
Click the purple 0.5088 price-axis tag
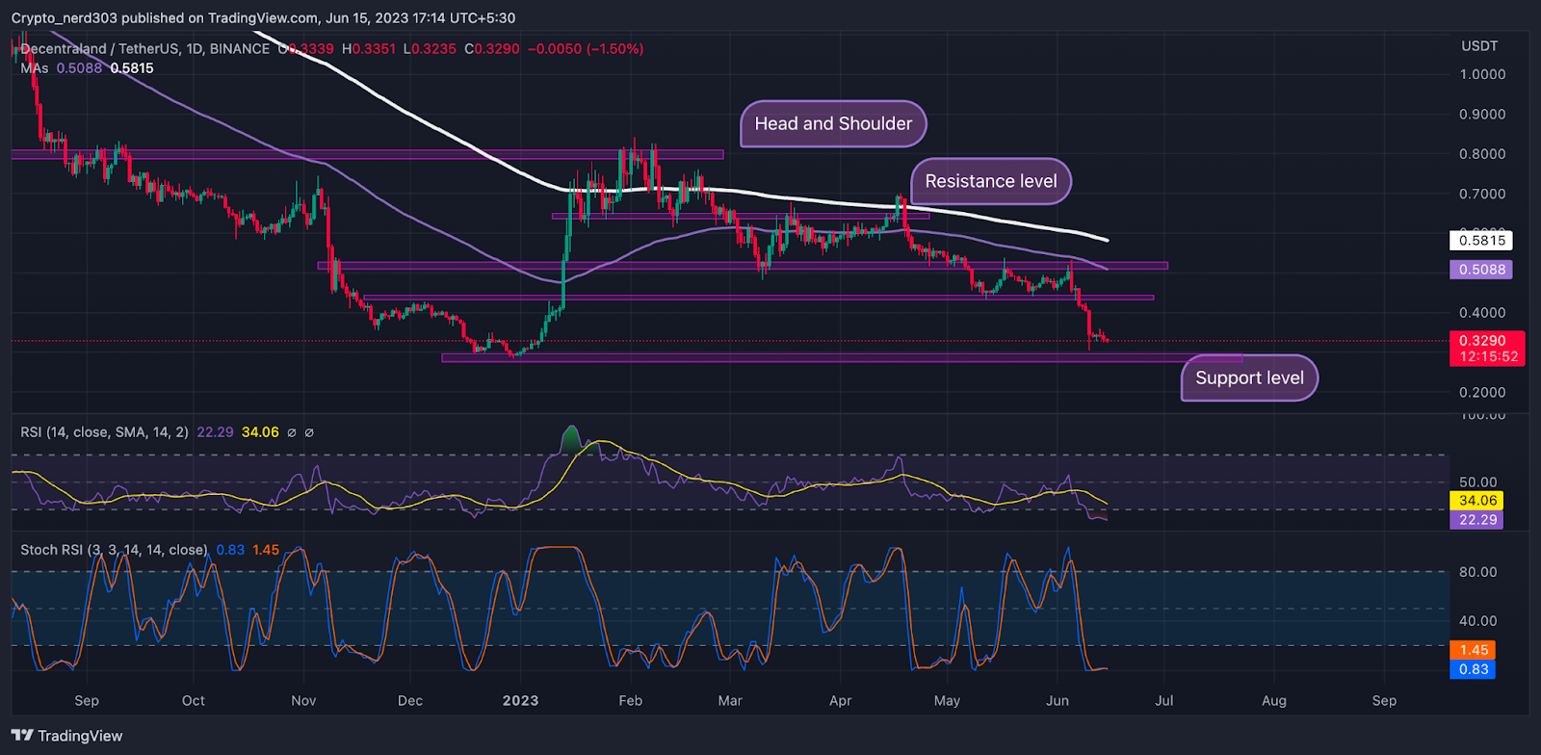point(1481,270)
